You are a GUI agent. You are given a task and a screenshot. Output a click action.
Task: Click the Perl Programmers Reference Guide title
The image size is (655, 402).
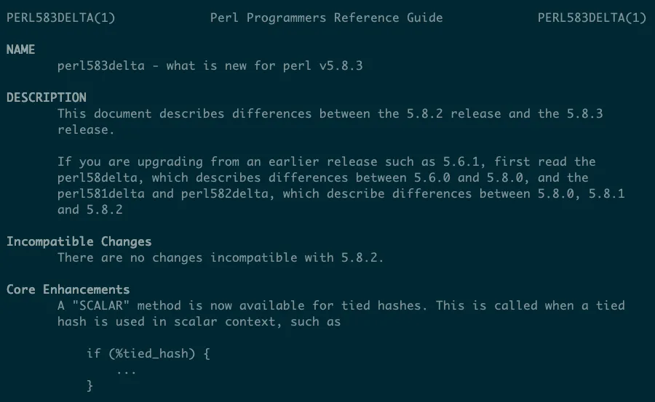coord(326,17)
